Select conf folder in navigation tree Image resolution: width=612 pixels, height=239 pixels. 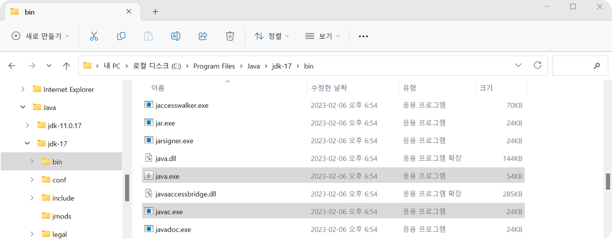point(59,180)
